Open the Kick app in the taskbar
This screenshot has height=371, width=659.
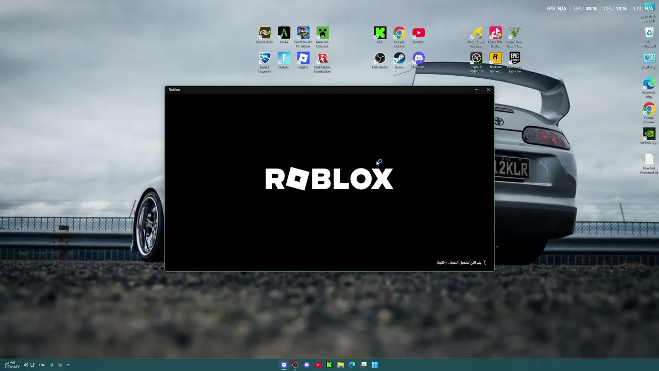click(329, 365)
